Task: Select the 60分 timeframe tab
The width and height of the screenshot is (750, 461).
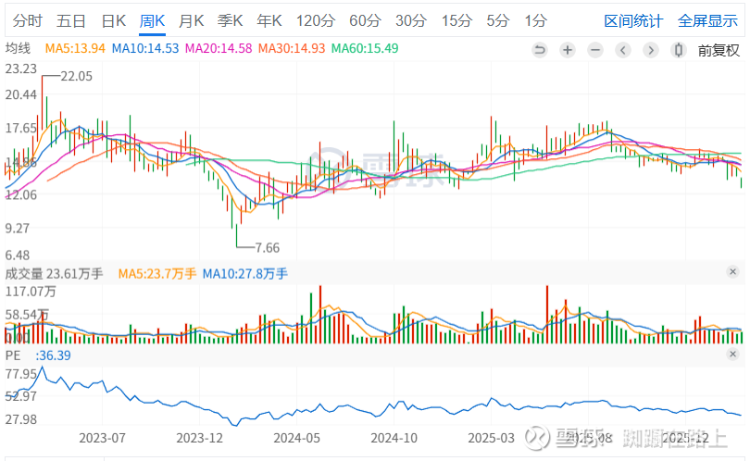Action: point(365,20)
